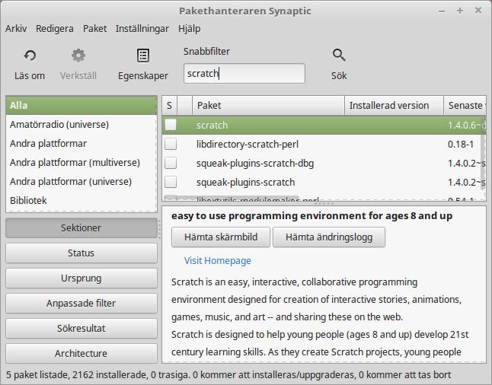Click version 0.18-1 cell
Image resolution: width=492 pixels, height=385 pixels.
tap(461, 145)
